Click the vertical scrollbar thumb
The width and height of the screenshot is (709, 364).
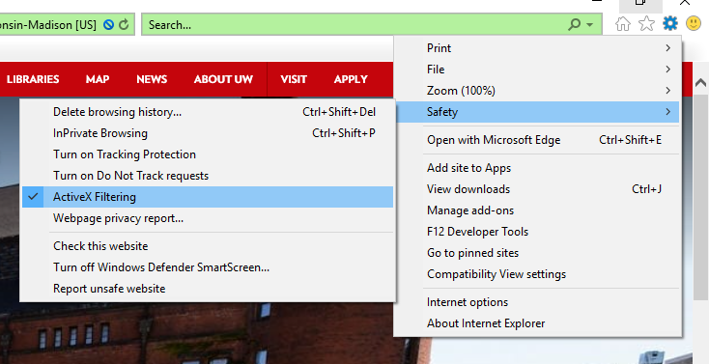click(x=701, y=197)
